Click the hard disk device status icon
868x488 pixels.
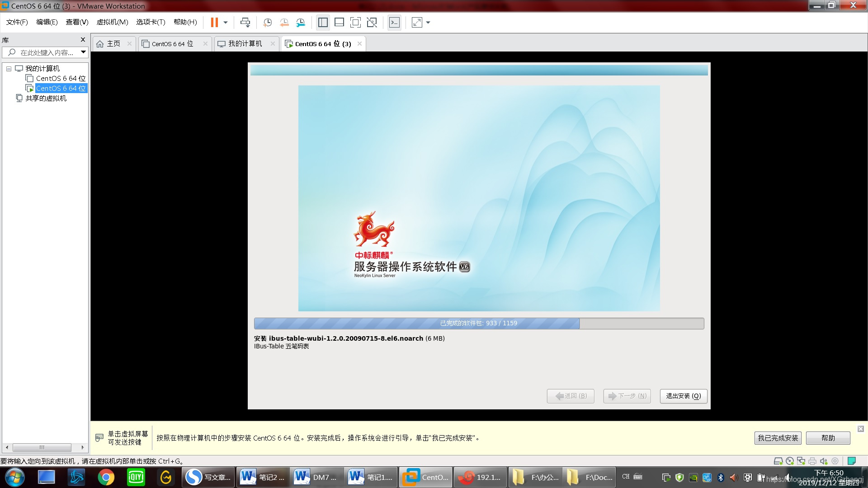778,461
